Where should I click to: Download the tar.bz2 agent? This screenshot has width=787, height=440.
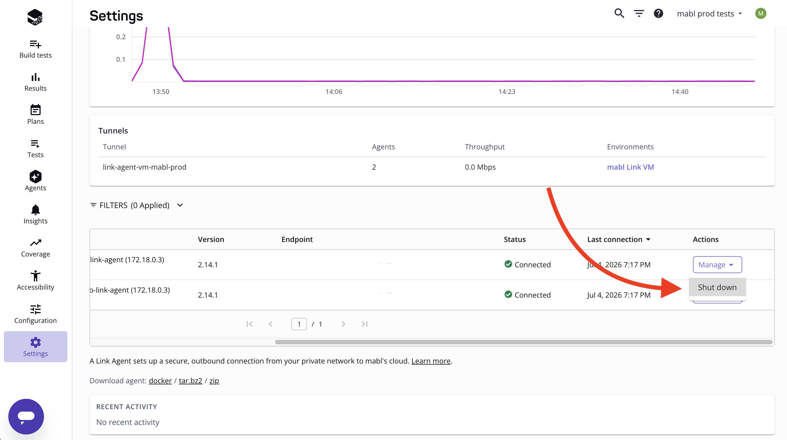(x=190, y=381)
